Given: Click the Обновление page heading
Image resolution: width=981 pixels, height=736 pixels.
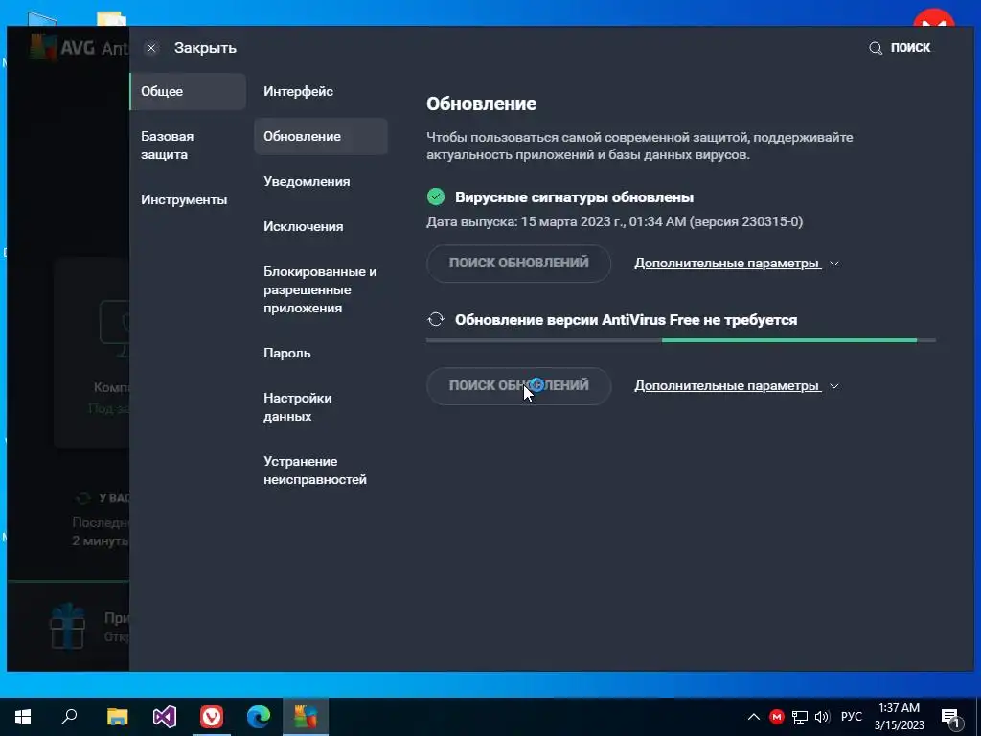Looking at the screenshot, I should click(481, 103).
